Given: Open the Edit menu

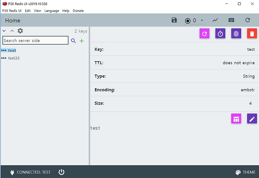Looking at the screenshot, I should click(28, 11).
